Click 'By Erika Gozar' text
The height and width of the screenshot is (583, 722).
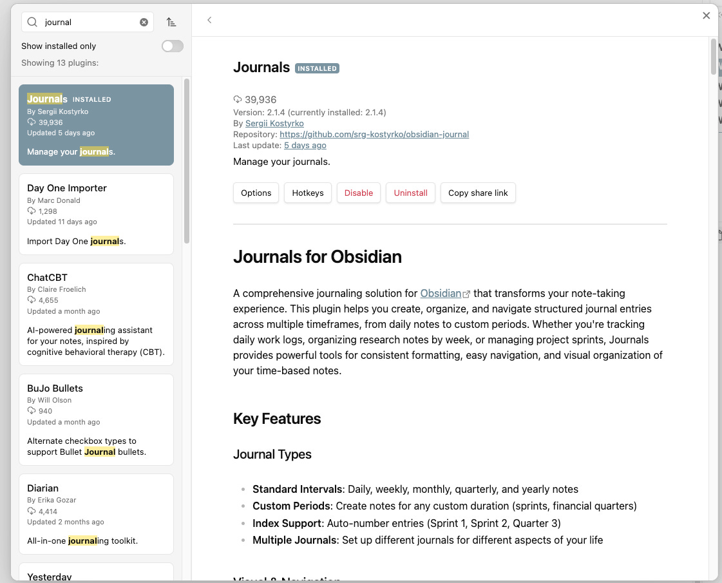point(52,500)
